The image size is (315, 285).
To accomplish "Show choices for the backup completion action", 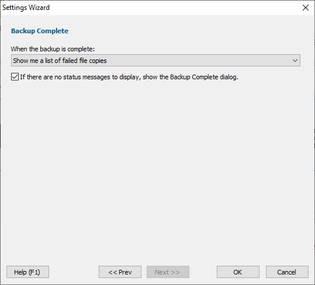I will point(155,60).
